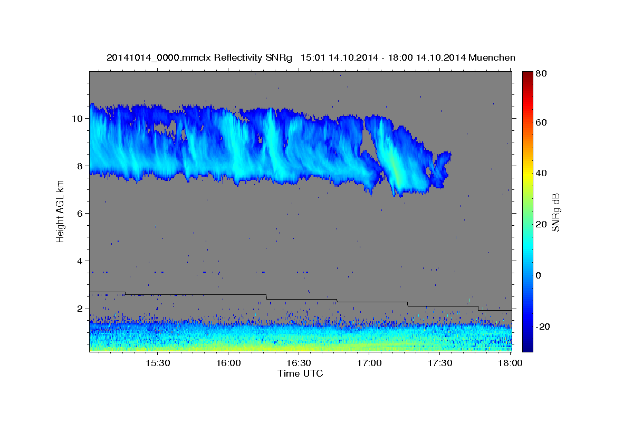Viewport: 633px width, 422px height.
Task: Click the 18:00 time tick label
Action: (x=511, y=363)
